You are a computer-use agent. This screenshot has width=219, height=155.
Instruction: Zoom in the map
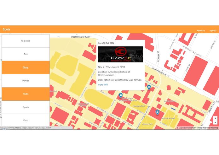tap(215, 118)
